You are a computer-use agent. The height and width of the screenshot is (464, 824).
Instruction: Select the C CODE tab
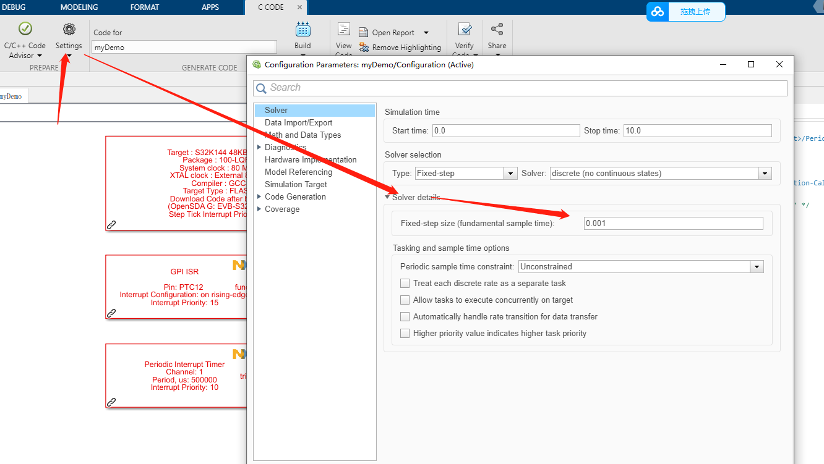tap(271, 7)
